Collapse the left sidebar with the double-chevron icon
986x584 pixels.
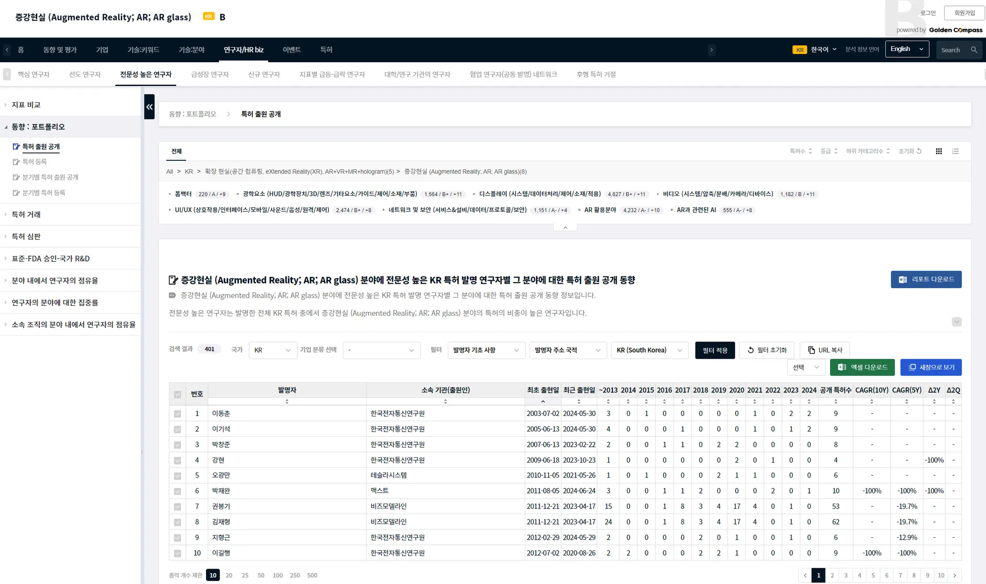(x=149, y=107)
